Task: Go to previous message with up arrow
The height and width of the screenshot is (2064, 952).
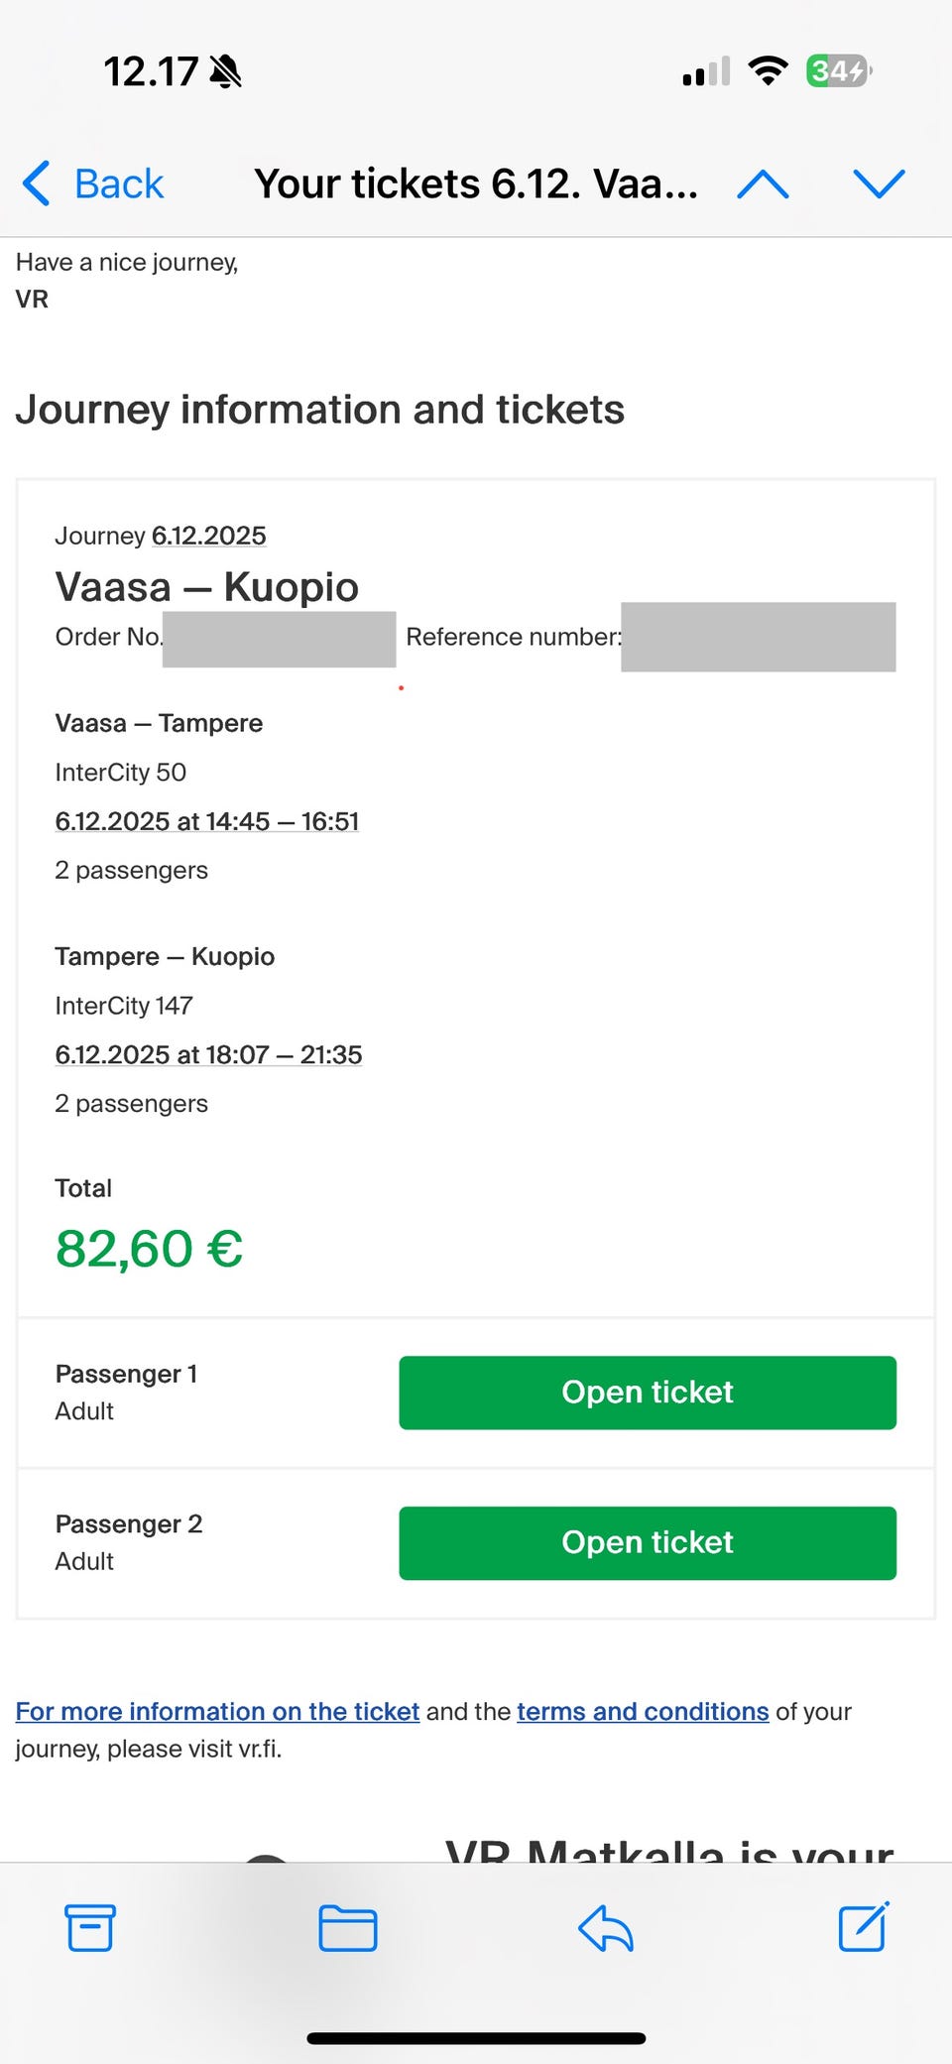Action: coord(763,183)
